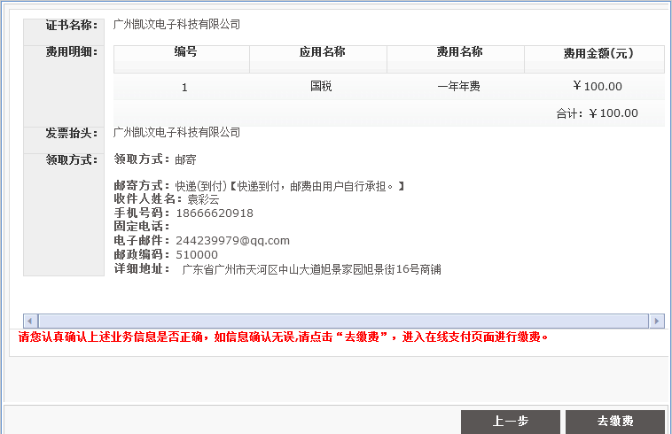Click the row number 1 cell

(x=184, y=88)
